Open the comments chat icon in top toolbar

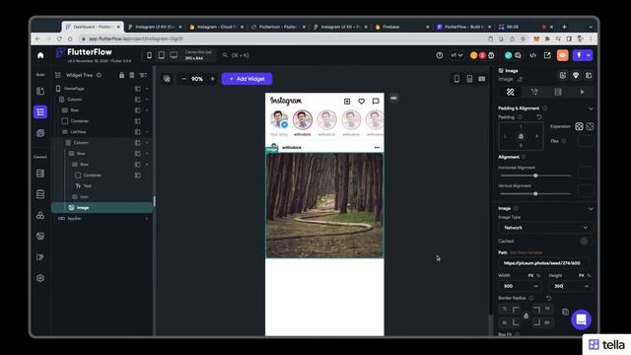518,55
